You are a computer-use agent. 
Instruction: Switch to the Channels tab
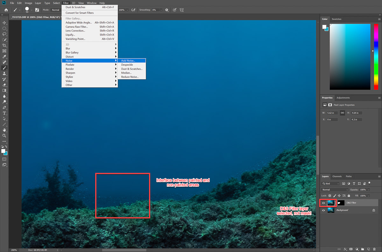pyautogui.click(x=337, y=176)
